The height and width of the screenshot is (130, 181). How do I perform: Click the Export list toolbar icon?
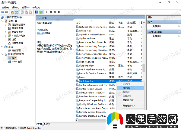click(31, 12)
